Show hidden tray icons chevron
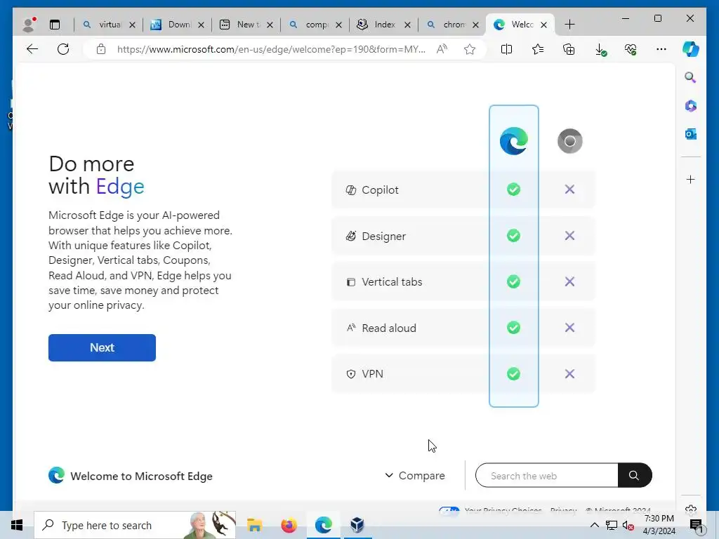 (x=594, y=525)
